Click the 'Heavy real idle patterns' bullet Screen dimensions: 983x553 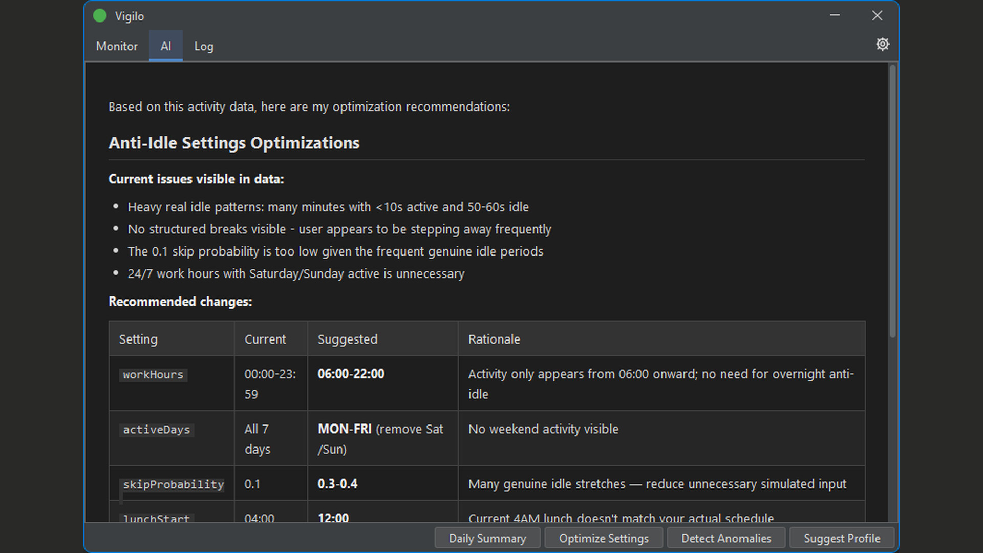[328, 207]
